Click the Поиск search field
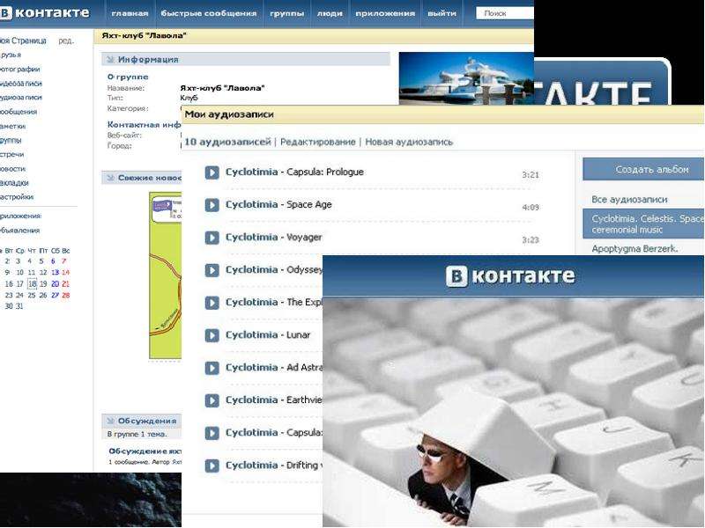Viewport: 705px width, 528px height. click(x=505, y=13)
